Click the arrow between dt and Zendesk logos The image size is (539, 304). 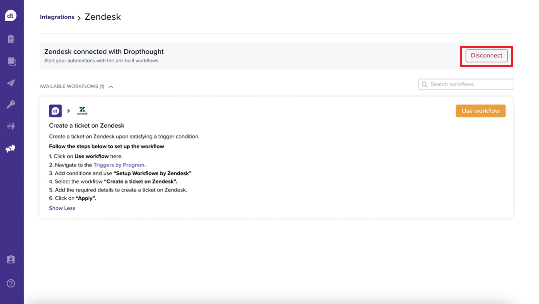(69, 111)
